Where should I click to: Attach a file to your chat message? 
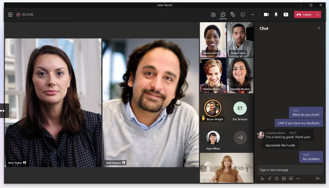pos(269,178)
